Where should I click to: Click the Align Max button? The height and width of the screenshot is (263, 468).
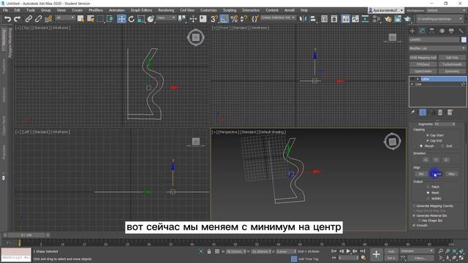click(x=452, y=174)
